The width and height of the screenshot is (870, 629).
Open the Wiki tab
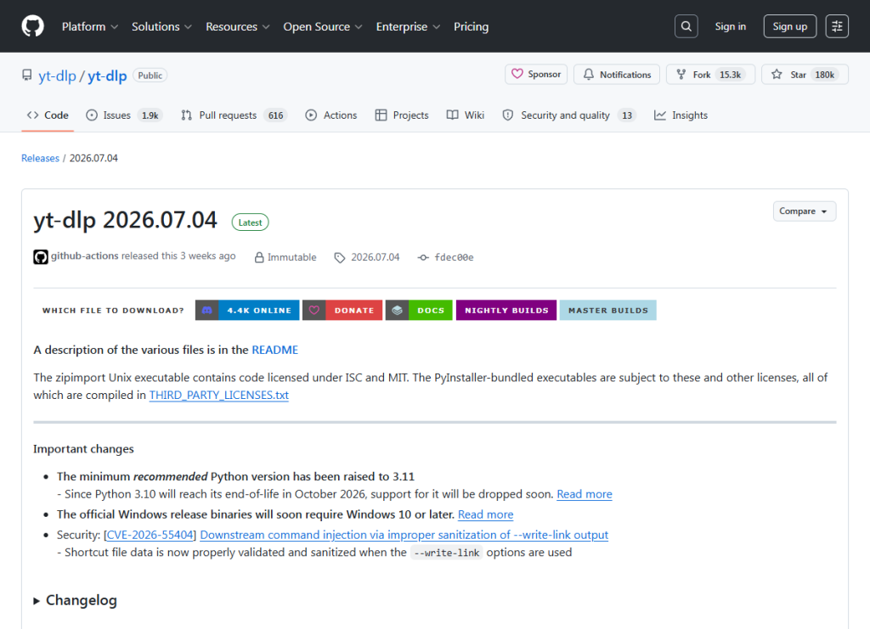pyautogui.click(x=466, y=115)
